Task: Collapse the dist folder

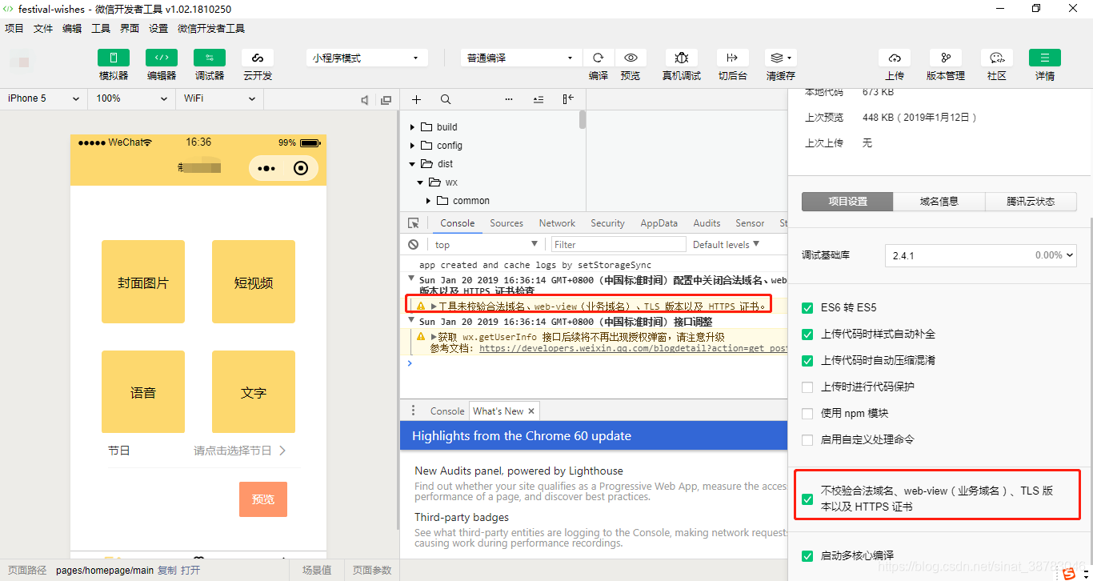Action: click(x=413, y=163)
